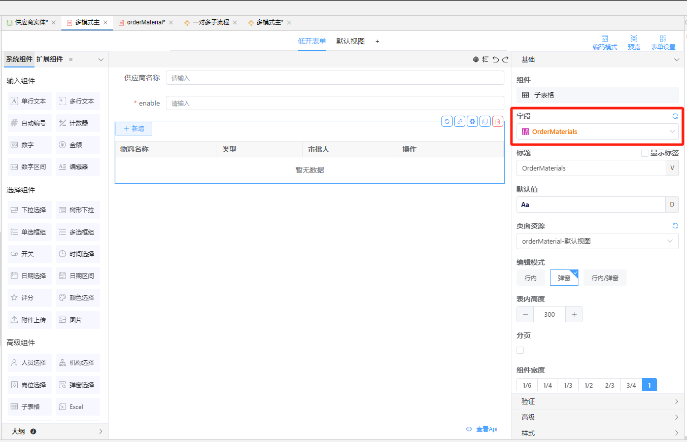
Task: Open 编码模式 code mode
Action: coord(605,42)
